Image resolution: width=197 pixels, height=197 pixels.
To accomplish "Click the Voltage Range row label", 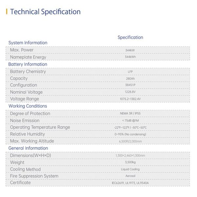I will (25, 99).
